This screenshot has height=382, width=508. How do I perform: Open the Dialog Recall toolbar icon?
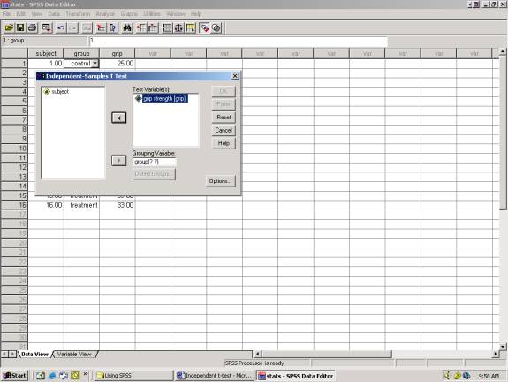click(47, 28)
